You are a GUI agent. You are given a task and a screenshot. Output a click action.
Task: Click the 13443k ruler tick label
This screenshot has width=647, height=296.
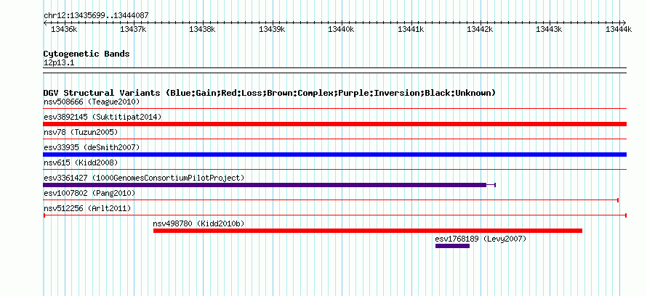[549, 29]
